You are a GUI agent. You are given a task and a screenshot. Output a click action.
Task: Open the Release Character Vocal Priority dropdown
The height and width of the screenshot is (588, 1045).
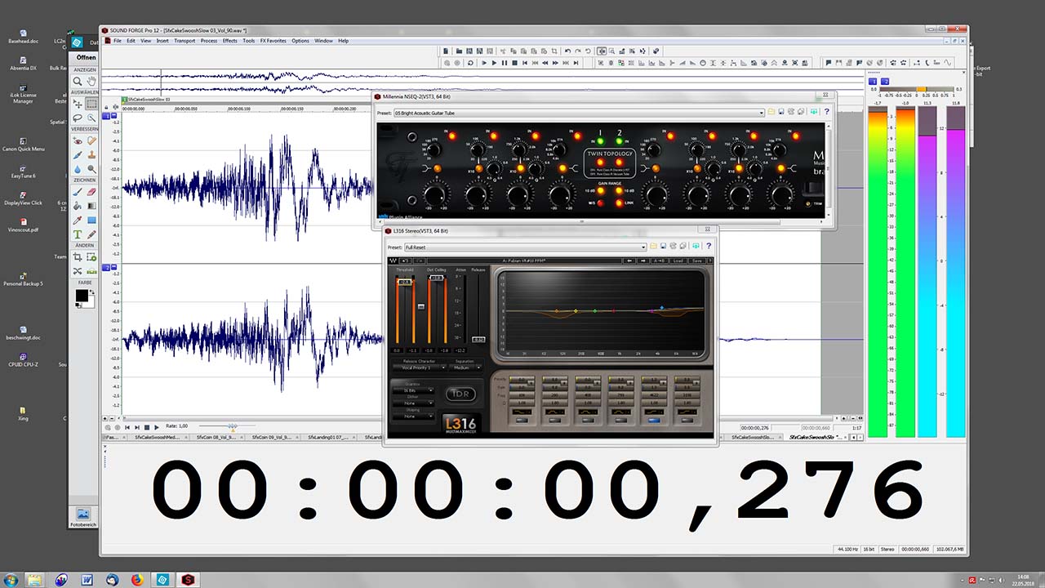[420, 367]
